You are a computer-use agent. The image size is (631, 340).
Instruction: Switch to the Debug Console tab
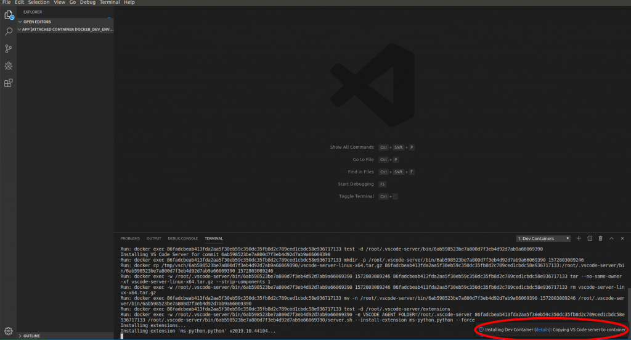click(182, 238)
